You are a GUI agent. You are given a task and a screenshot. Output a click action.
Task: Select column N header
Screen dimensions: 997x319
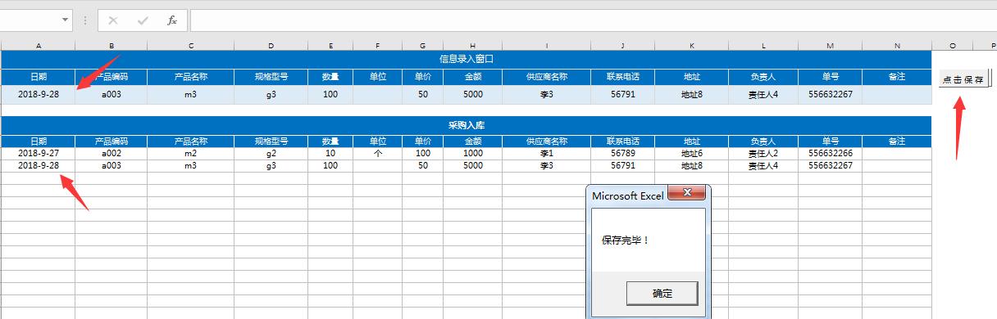point(897,46)
